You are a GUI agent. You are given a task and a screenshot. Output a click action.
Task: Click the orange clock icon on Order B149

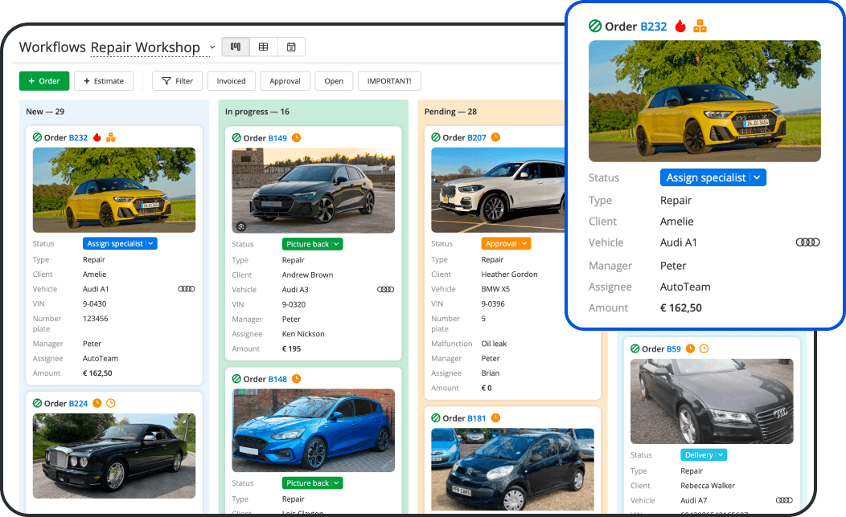pyautogui.click(x=296, y=138)
